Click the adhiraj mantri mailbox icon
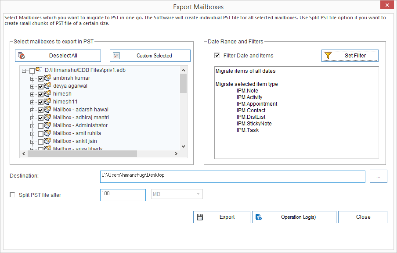Screen dimensions: 397x253 coord(47,117)
